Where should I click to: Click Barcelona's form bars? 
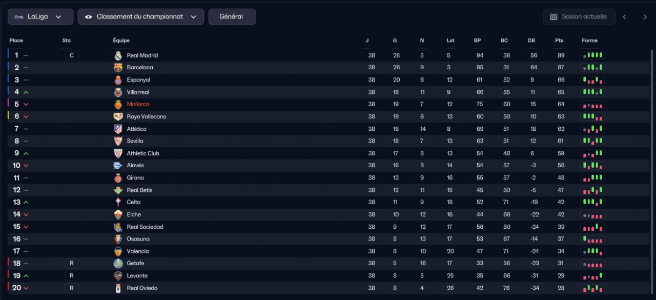pyautogui.click(x=593, y=68)
